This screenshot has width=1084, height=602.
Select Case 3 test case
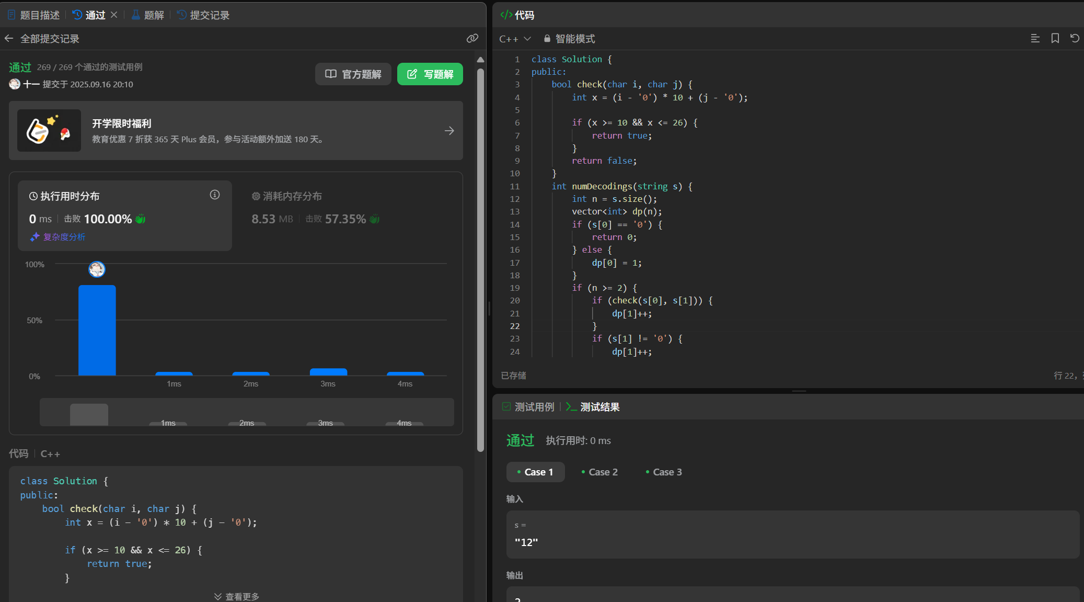(664, 472)
